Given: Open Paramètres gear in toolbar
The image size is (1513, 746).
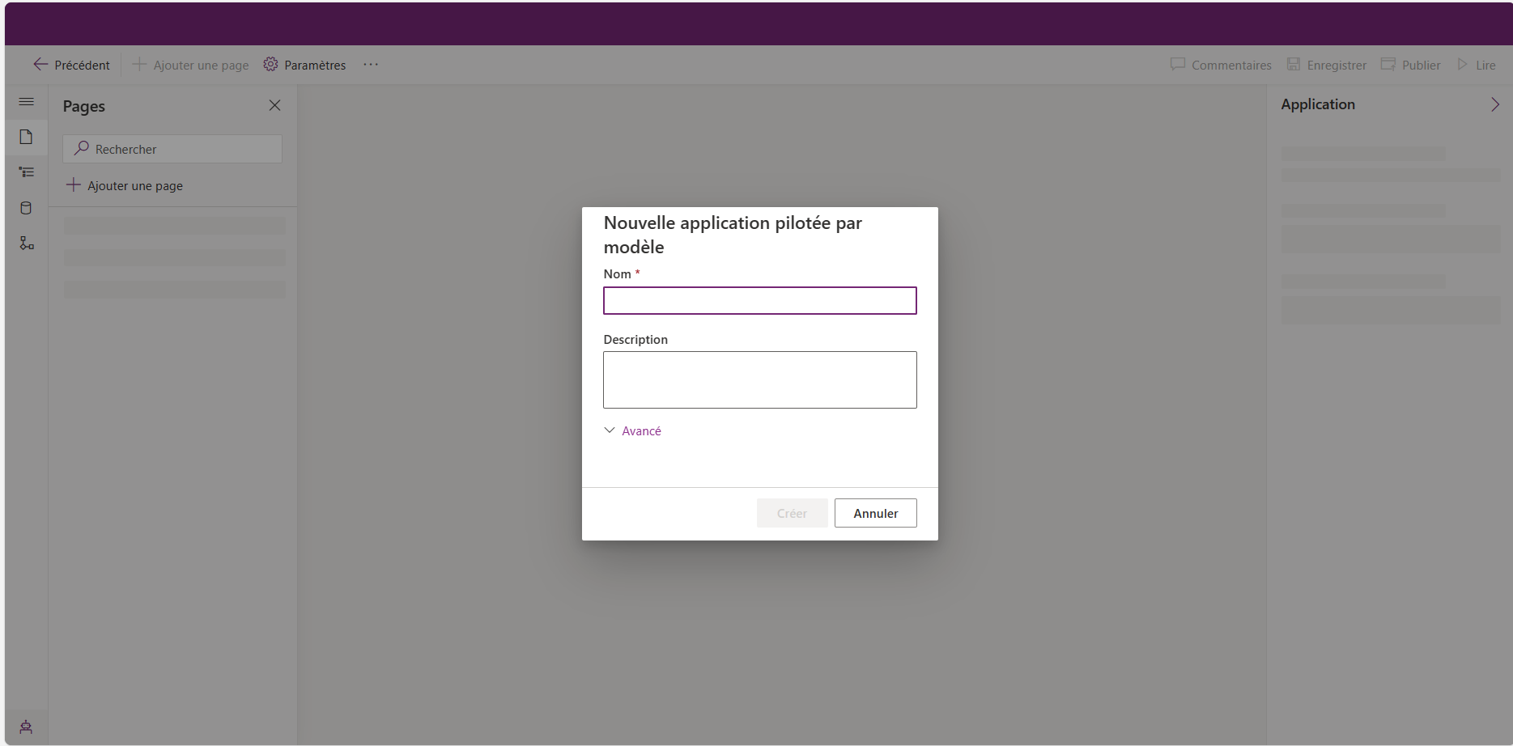Looking at the screenshot, I should [x=304, y=65].
